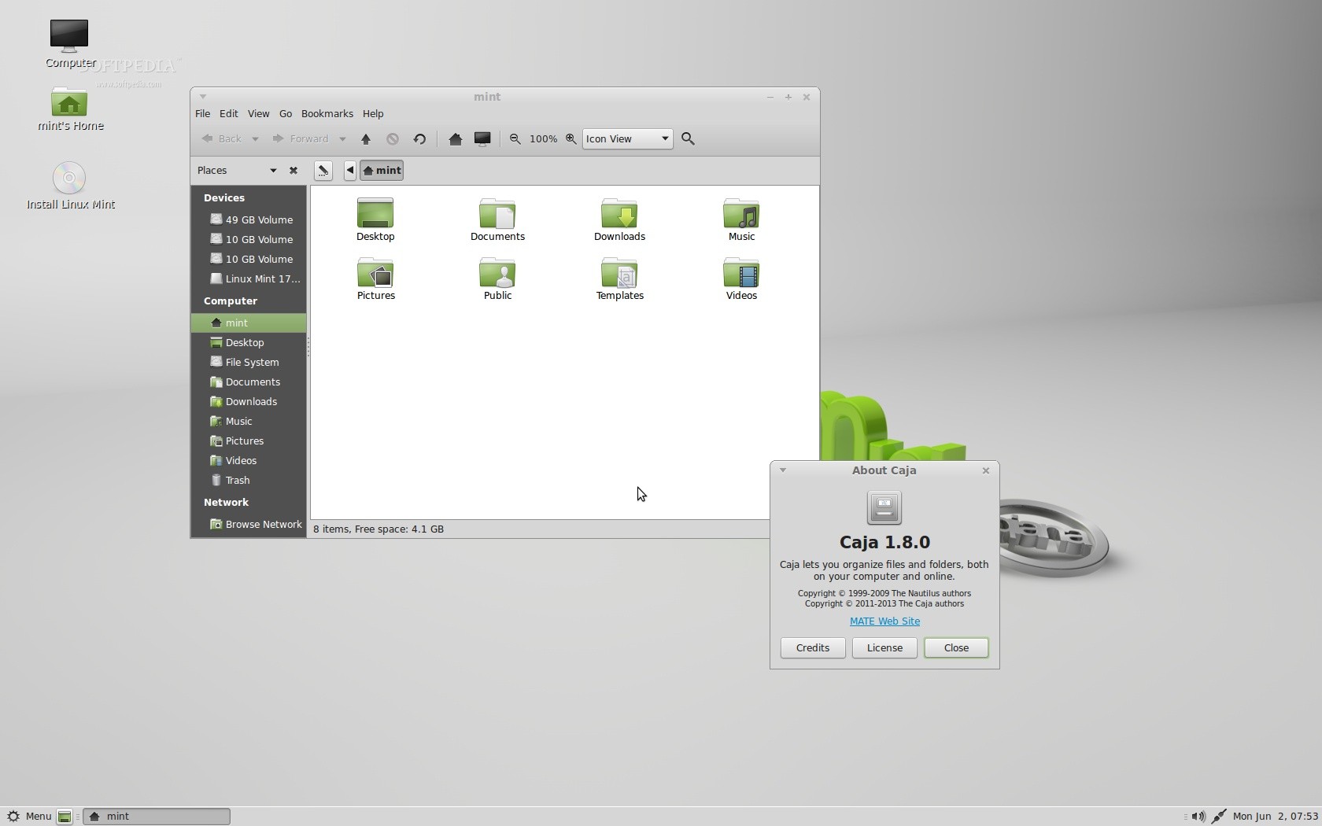Viewport: 1322px width, 826px height.
Task: Select the Public folder icon in file view
Action: click(x=497, y=272)
